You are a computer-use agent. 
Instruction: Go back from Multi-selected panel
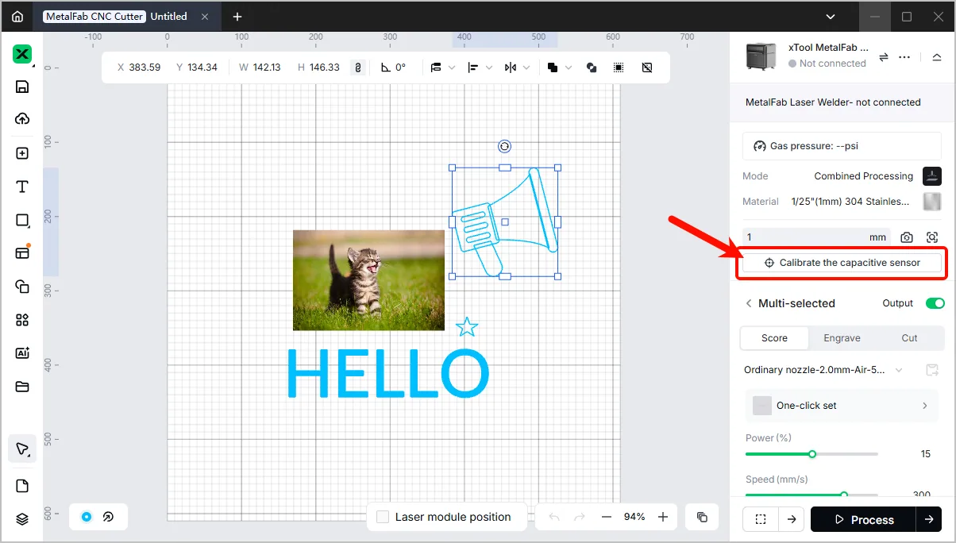coord(748,303)
